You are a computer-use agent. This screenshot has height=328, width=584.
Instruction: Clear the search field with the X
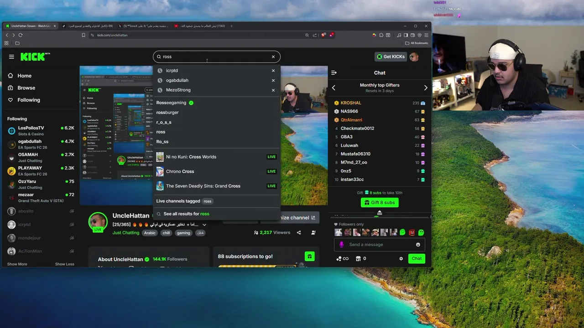coord(273,56)
